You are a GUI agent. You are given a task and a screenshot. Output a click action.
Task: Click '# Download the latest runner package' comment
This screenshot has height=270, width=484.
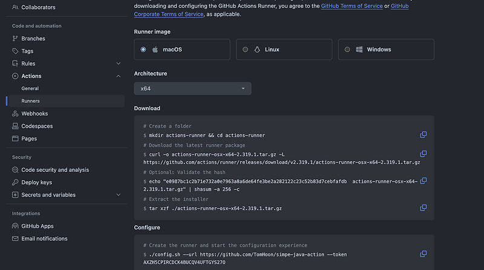pos(194,145)
